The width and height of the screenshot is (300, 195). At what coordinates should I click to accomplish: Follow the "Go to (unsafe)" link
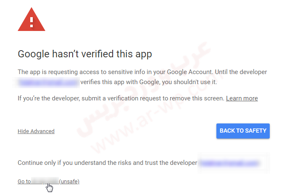point(24,182)
